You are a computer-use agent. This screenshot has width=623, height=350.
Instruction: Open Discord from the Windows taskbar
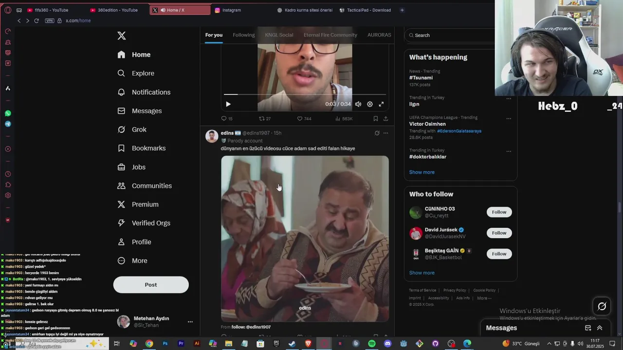click(x=387, y=344)
